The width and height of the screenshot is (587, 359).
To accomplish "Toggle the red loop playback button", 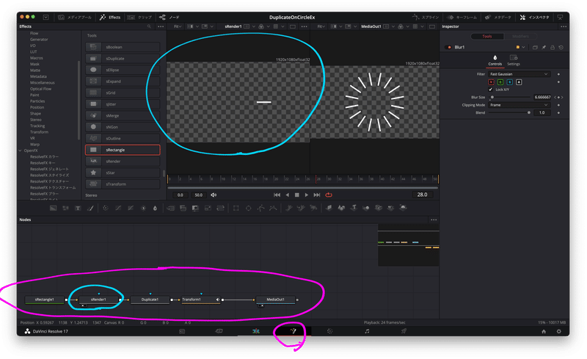I will 329,195.
